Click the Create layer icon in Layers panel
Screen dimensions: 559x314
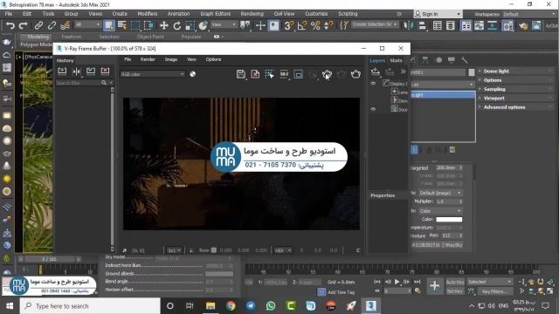tap(375, 72)
